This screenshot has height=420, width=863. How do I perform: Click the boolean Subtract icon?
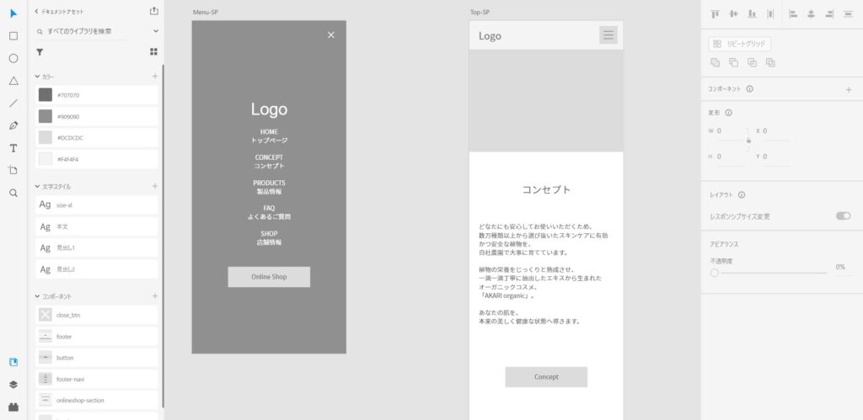pyautogui.click(x=734, y=62)
